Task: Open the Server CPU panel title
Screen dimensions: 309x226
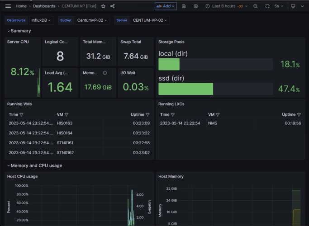Action: (18, 42)
